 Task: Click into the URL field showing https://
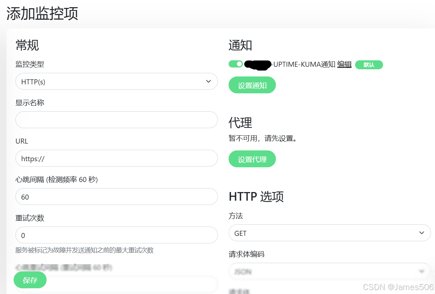(x=116, y=158)
